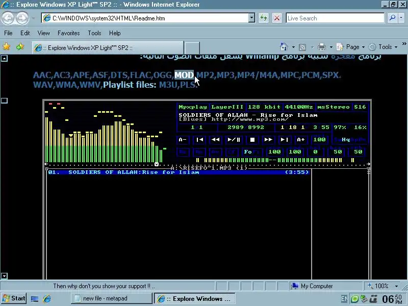Viewport: 408px width, 306px height.
Task: Click the magnifier search button
Action: pyautogui.click(x=392, y=18)
